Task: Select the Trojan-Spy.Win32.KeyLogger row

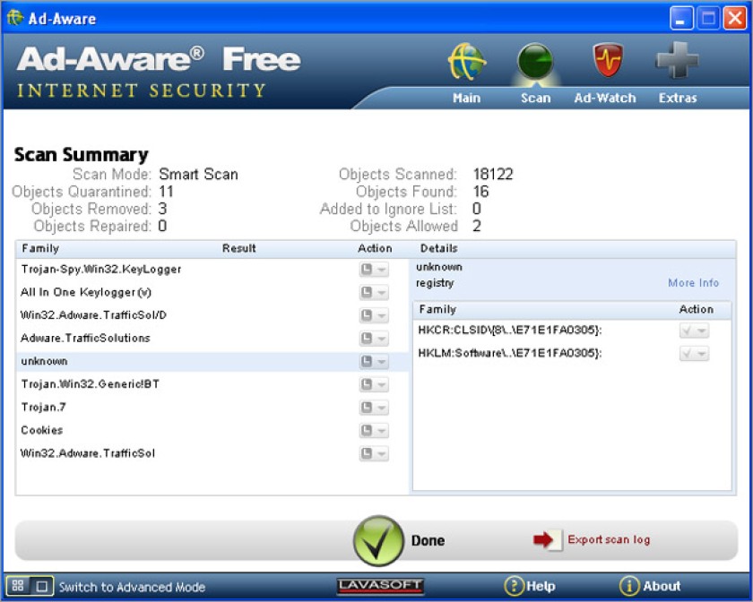Action: (212, 270)
